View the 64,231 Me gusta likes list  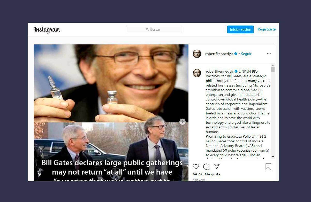pyautogui.click(x=207, y=174)
